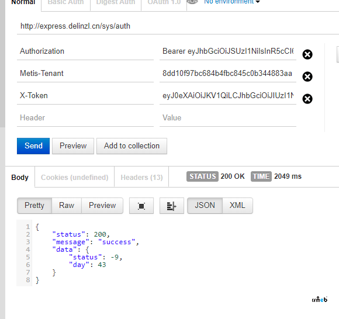339x319 pixels.
Task: Remove the Authorization header row
Action: pyautogui.click(x=307, y=54)
